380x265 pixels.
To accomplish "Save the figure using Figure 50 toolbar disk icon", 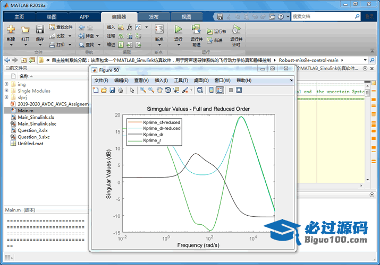I will (x=112, y=90).
